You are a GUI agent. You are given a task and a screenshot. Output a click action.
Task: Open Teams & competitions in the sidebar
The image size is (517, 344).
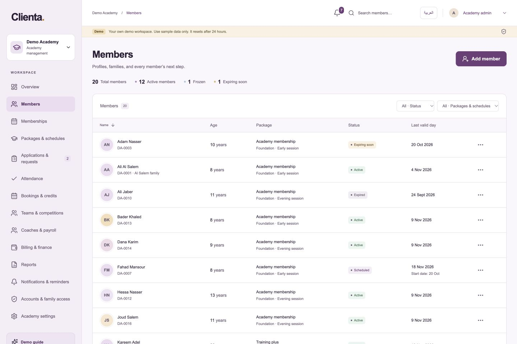click(x=41, y=213)
